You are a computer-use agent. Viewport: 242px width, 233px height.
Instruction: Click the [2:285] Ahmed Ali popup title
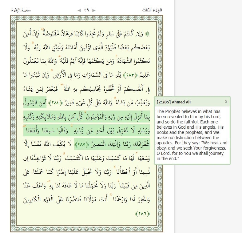(169, 102)
